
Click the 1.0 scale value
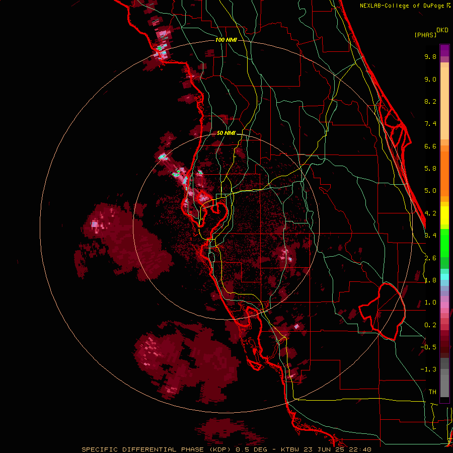[x=430, y=303]
